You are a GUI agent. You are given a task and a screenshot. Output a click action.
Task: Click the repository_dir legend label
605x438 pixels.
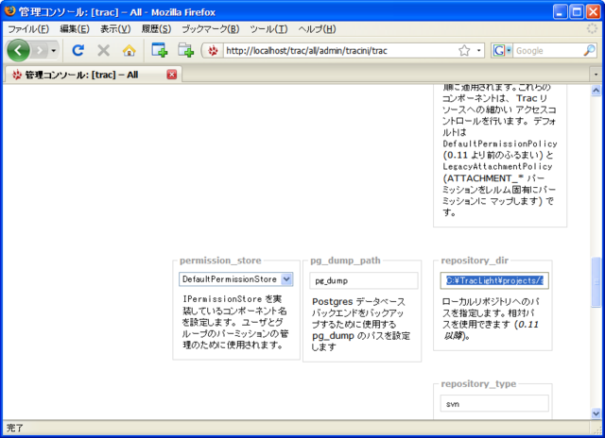click(x=475, y=261)
